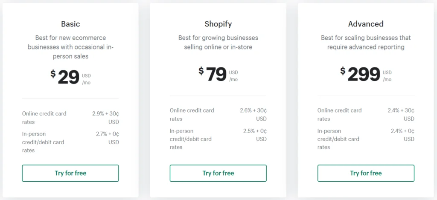Screen dimensions: 437x200
Task: Click the 2.6% + 30¢ online rate
Action: tap(253, 114)
